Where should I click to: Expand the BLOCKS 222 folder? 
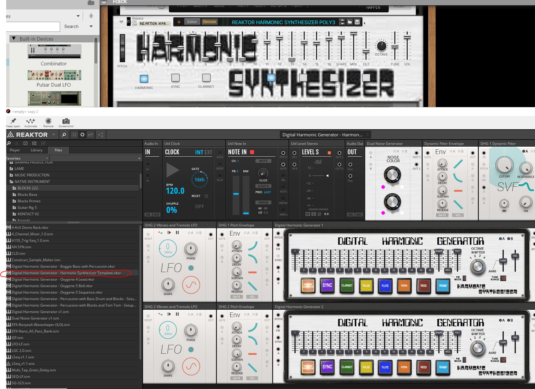tap(14, 188)
